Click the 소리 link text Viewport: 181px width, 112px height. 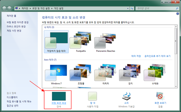pos(126,103)
